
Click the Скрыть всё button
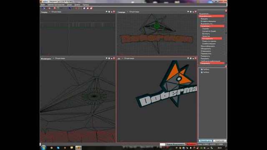tap(220, 141)
